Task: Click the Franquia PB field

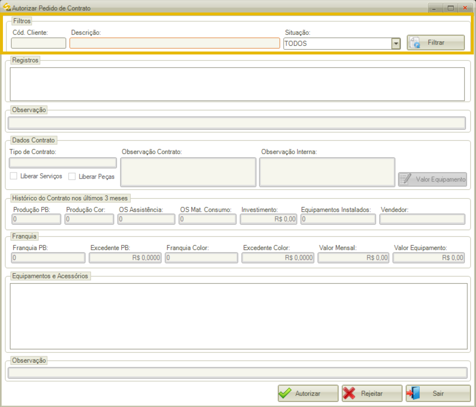Action: tap(48, 258)
